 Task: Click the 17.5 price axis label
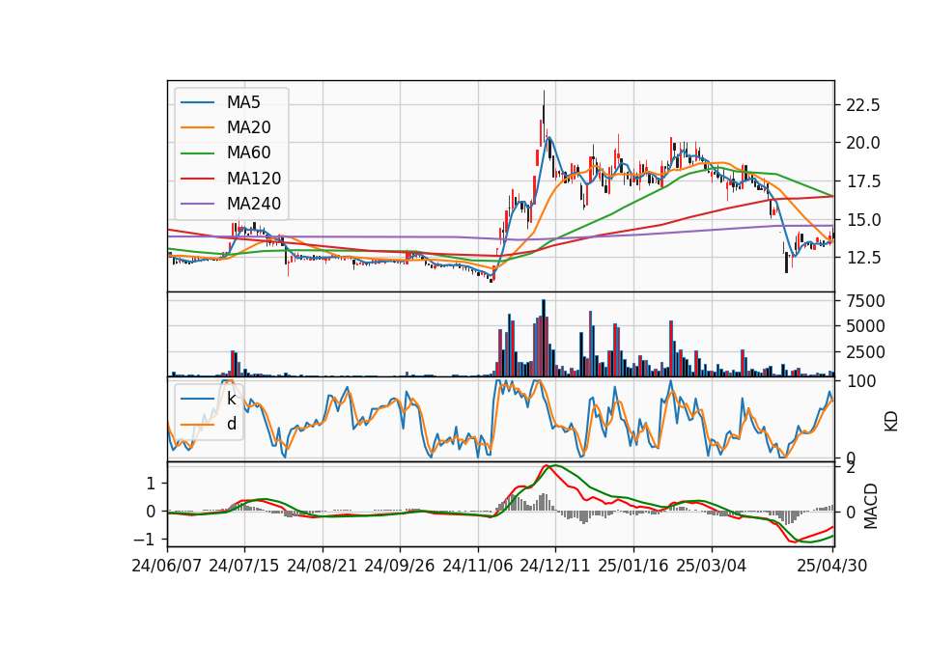point(863,182)
